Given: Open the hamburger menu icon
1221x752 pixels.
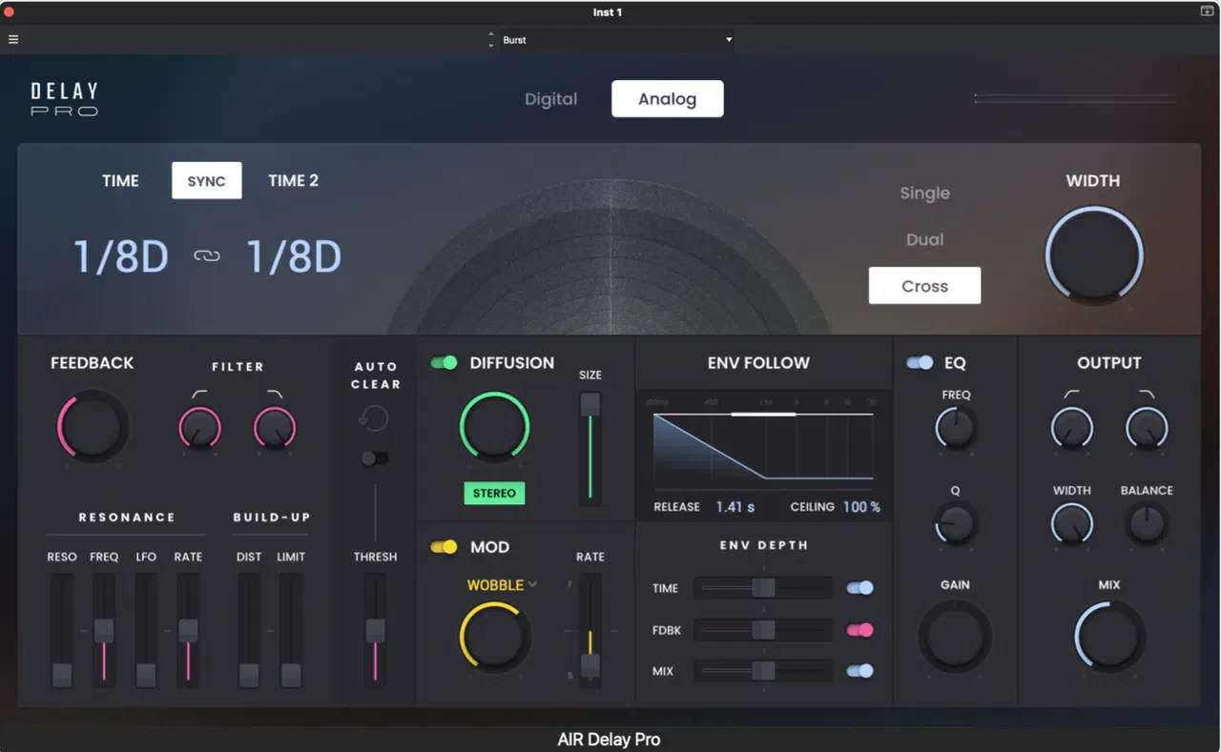Looking at the screenshot, I should point(13,40).
